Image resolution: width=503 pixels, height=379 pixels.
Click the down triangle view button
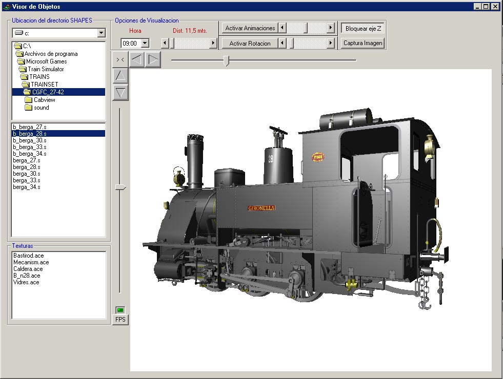[x=120, y=93]
